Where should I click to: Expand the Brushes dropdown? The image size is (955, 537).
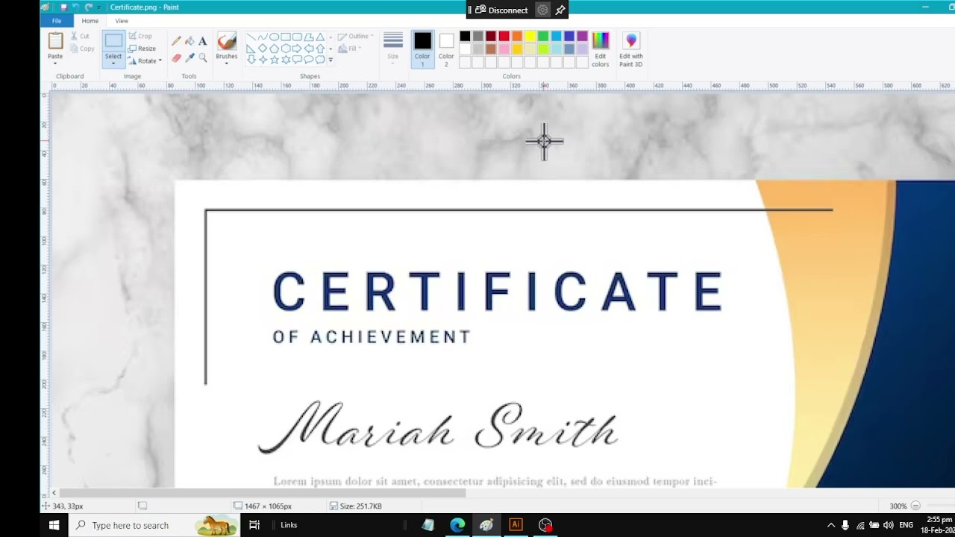tap(226, 63)
